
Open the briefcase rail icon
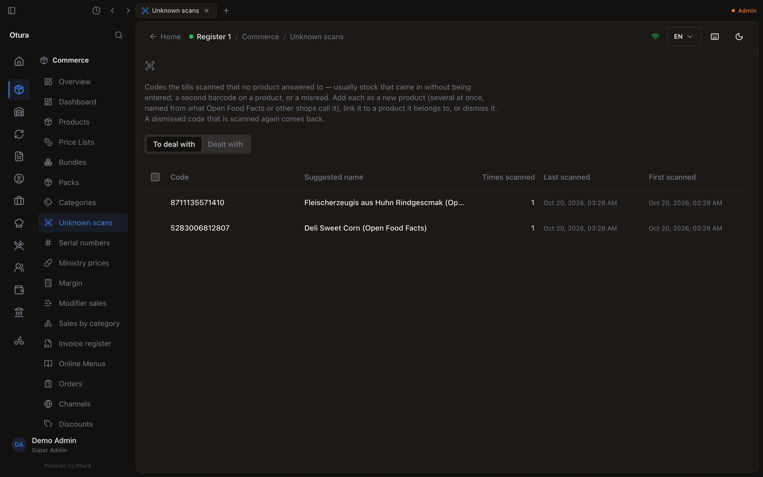(19, 201)
